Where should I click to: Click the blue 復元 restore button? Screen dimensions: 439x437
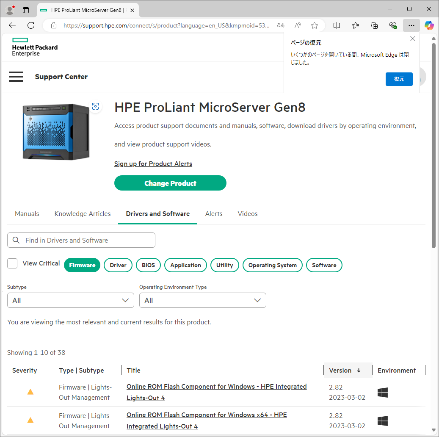399,79
